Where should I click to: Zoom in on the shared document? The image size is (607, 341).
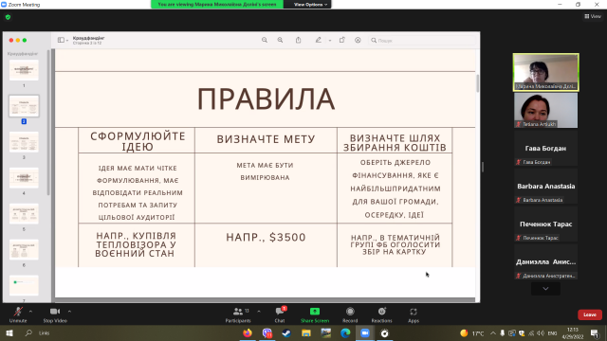[x=280, y=40]
